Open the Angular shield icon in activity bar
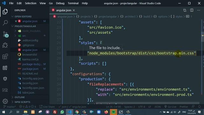The image size is (204, 115). pyautogui.click(x=5, y=79)
